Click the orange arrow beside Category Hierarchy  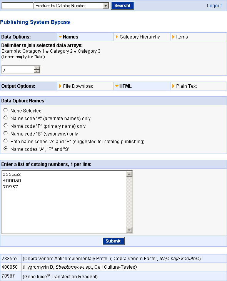[117, 37]
